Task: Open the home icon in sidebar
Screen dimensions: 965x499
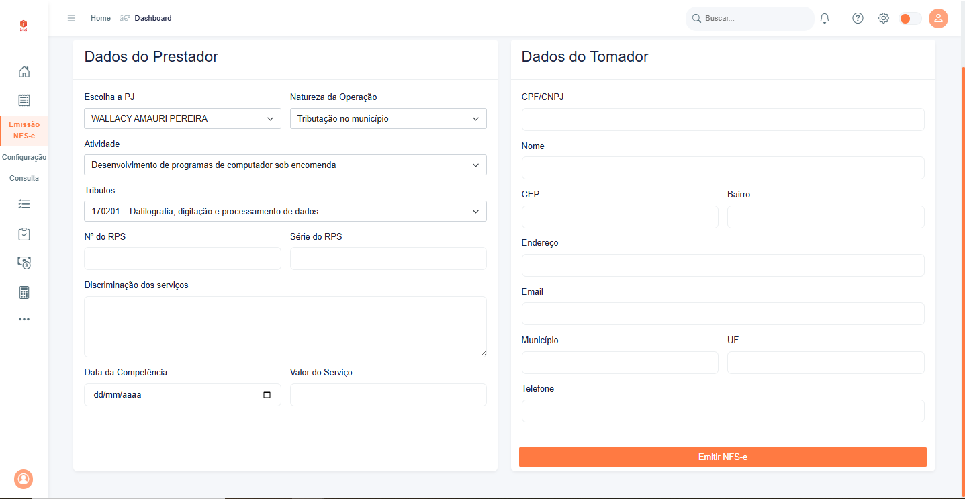Action: [24, 72]
